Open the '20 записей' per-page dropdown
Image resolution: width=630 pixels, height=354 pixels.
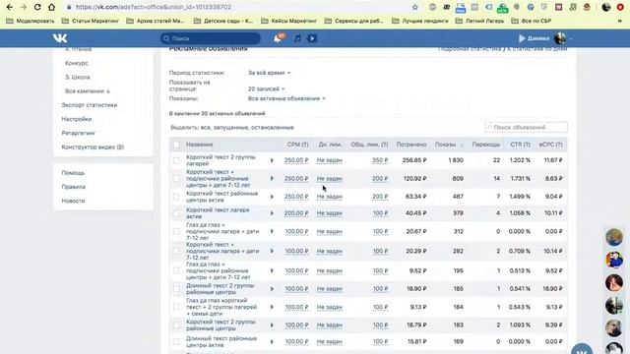click(266, 88)
